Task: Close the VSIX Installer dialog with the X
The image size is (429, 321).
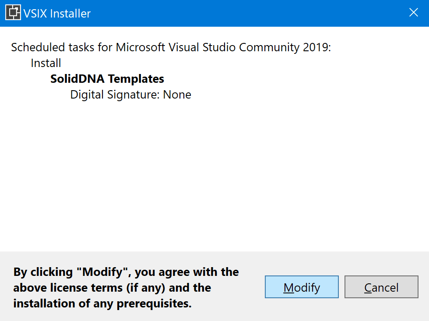Action: click(413, 13)
